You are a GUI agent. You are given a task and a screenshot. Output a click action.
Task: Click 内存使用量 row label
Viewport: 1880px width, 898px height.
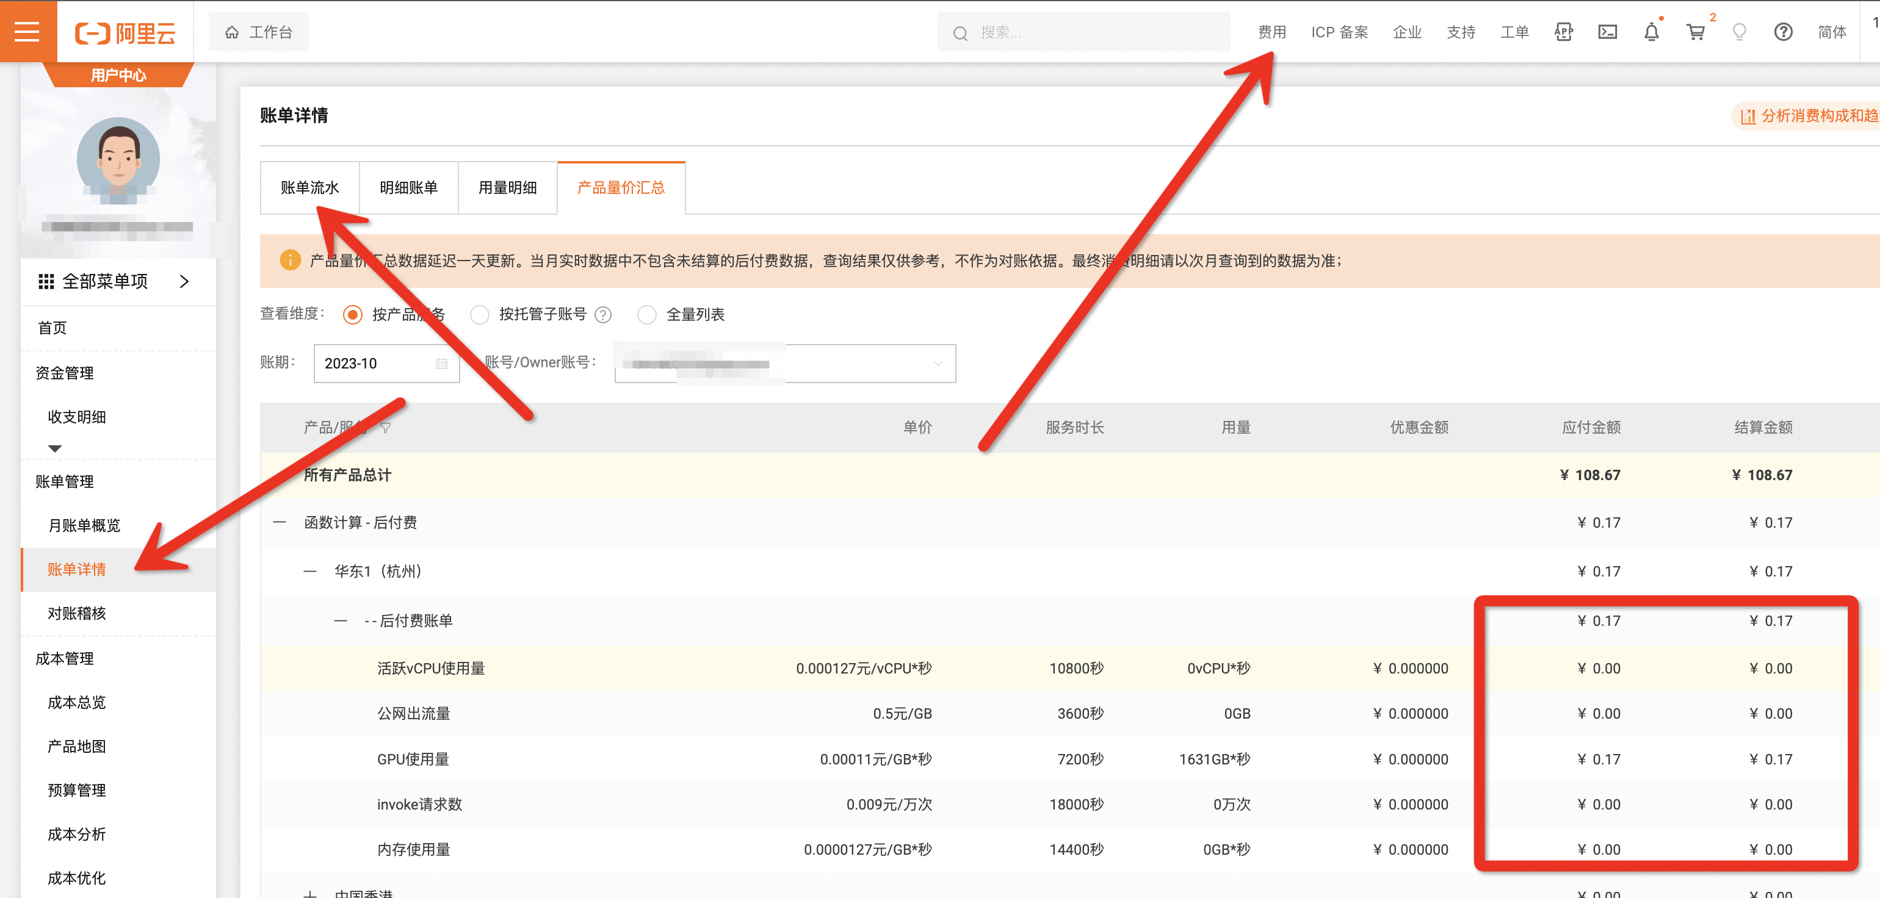414,850
